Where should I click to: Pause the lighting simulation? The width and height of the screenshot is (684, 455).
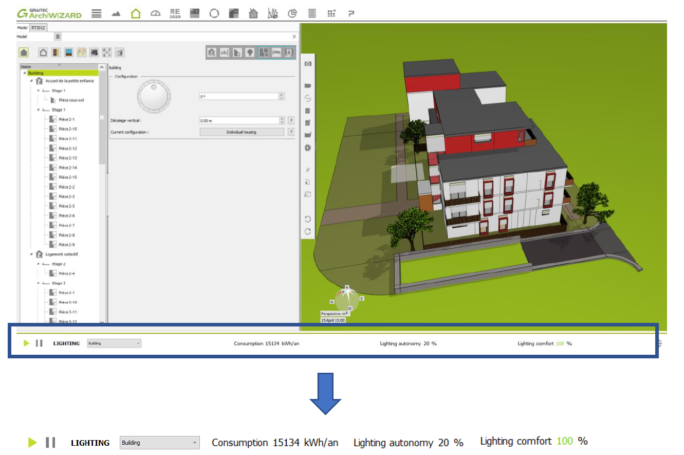(x=39, y=343)
